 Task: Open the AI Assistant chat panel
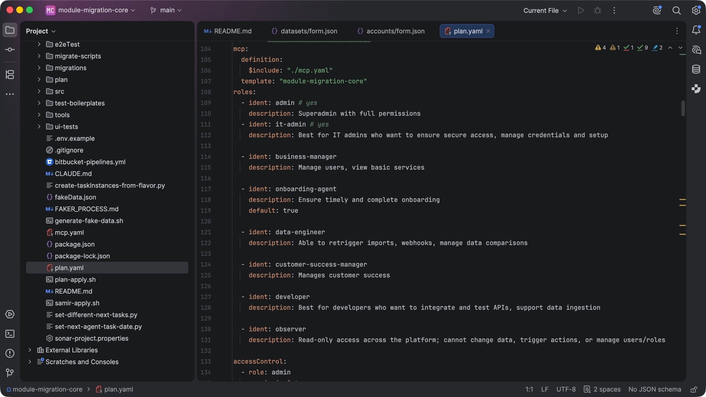click(696, 50)
